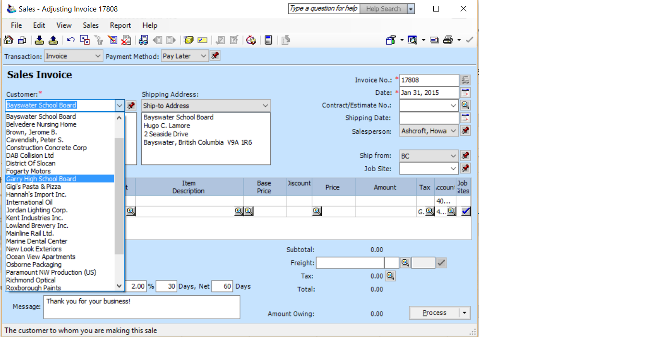The height and width of the screenshot is (337, 670).
Task: Click the print preview magnifier icon
Action: tap(412, 40)
